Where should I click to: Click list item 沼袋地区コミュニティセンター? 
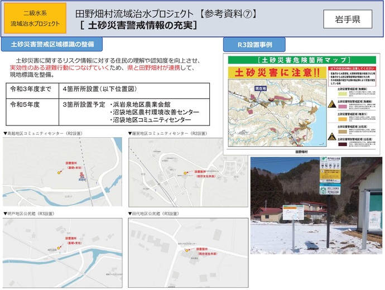click(x=150, y=120)
